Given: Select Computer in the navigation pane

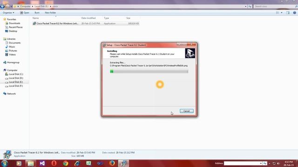Looking at the screenshot, I should point(12,70).
